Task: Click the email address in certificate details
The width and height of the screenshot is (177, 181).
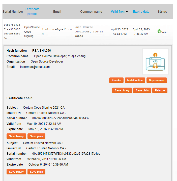Action: click(x=35, y=67)
